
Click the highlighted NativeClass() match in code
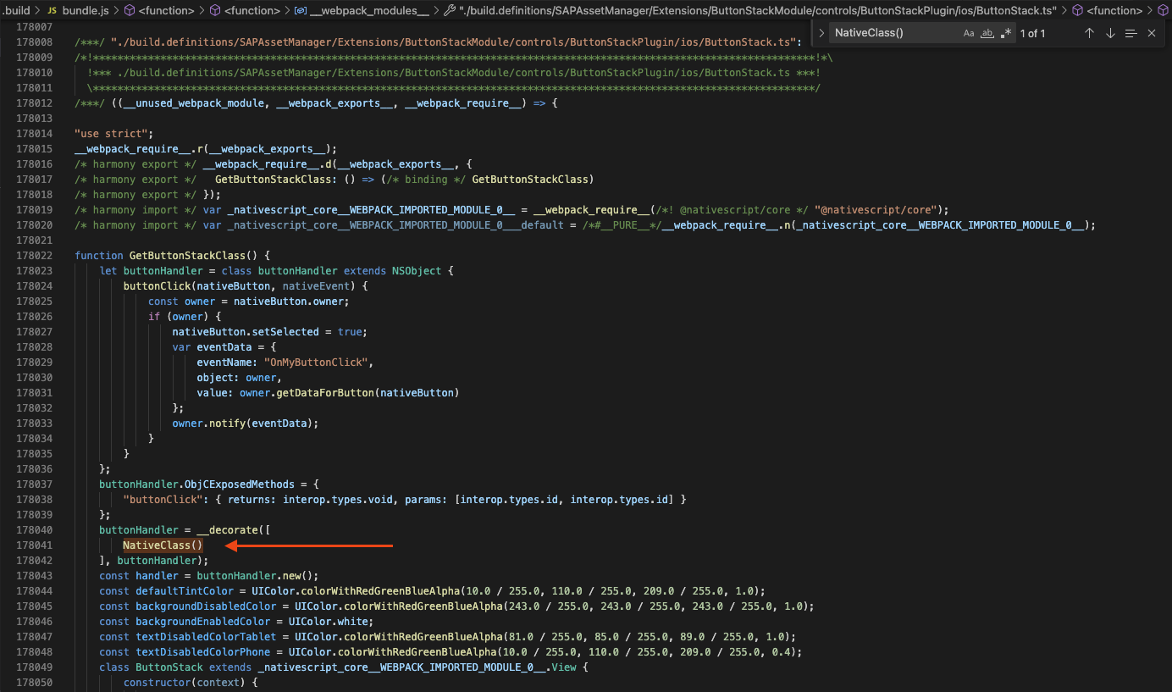163,545
